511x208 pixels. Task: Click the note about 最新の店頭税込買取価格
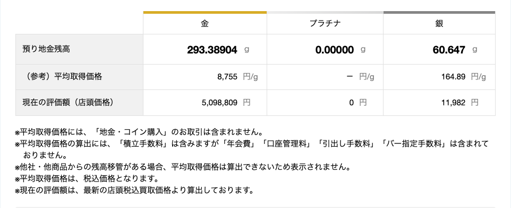pos(134,190)
